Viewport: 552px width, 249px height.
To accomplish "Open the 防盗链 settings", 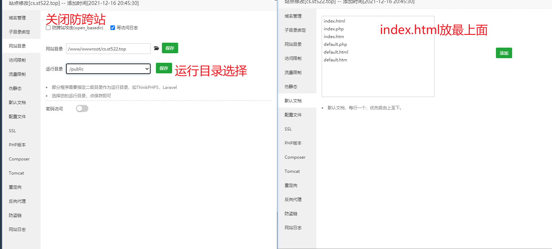I will (x=15, y=215).
